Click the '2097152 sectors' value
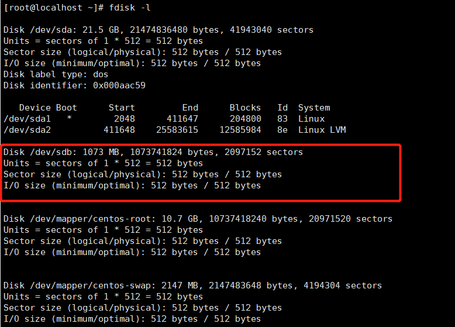 (264, 152)
